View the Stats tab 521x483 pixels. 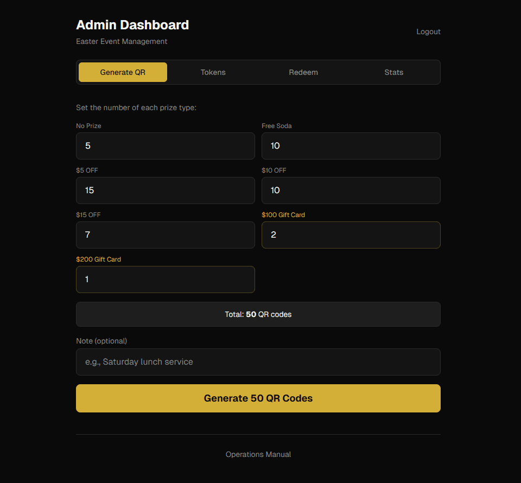[393, 72]
